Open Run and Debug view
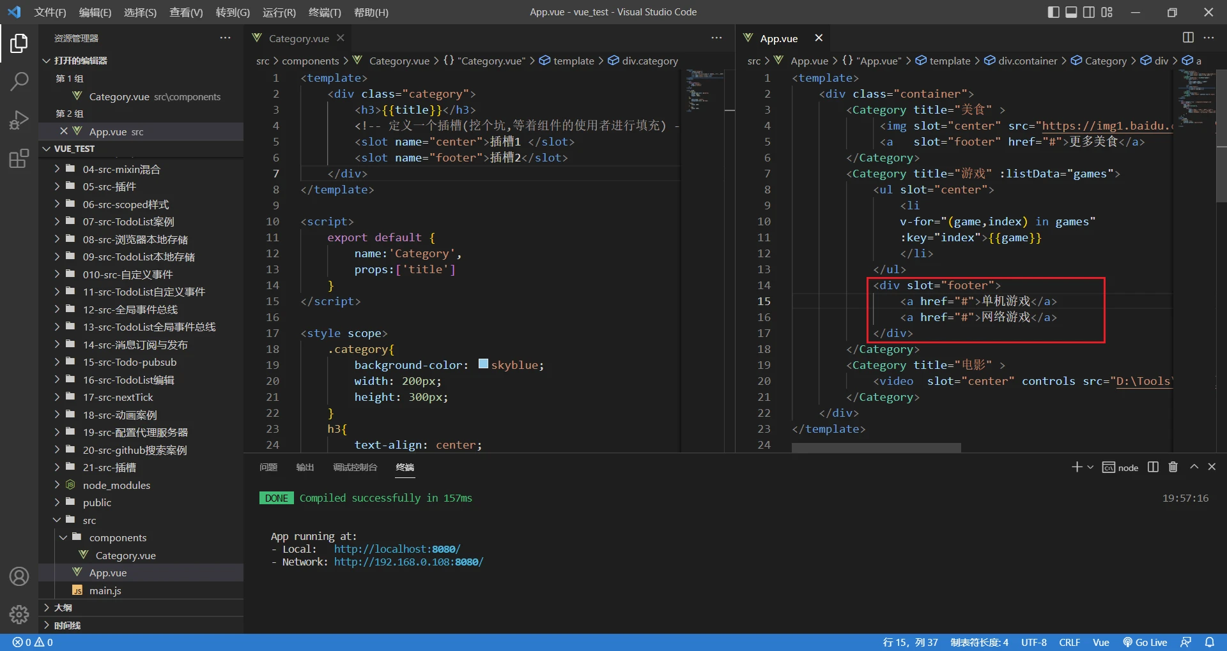Screen dimensions: 1227x651 tap(19, 120)
